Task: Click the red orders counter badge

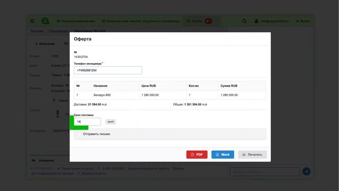Action: (209, 21)
